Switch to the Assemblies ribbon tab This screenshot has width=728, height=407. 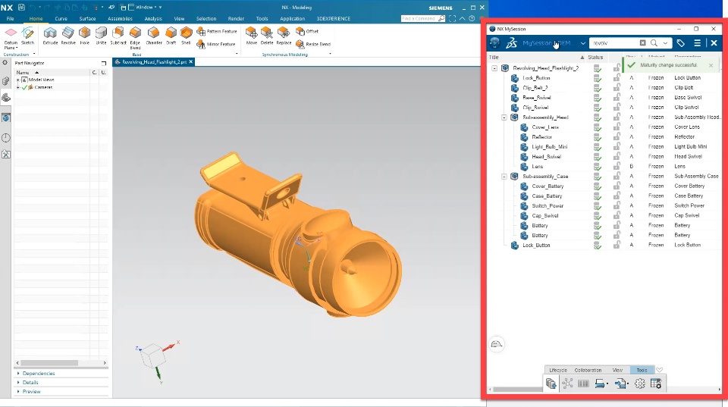point(120,18)
